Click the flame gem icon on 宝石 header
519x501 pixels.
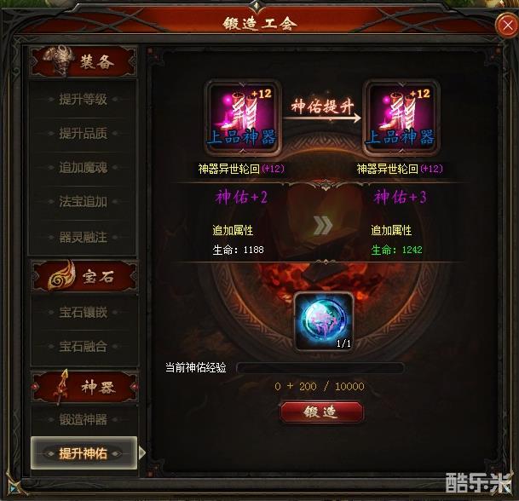point(61,275)
